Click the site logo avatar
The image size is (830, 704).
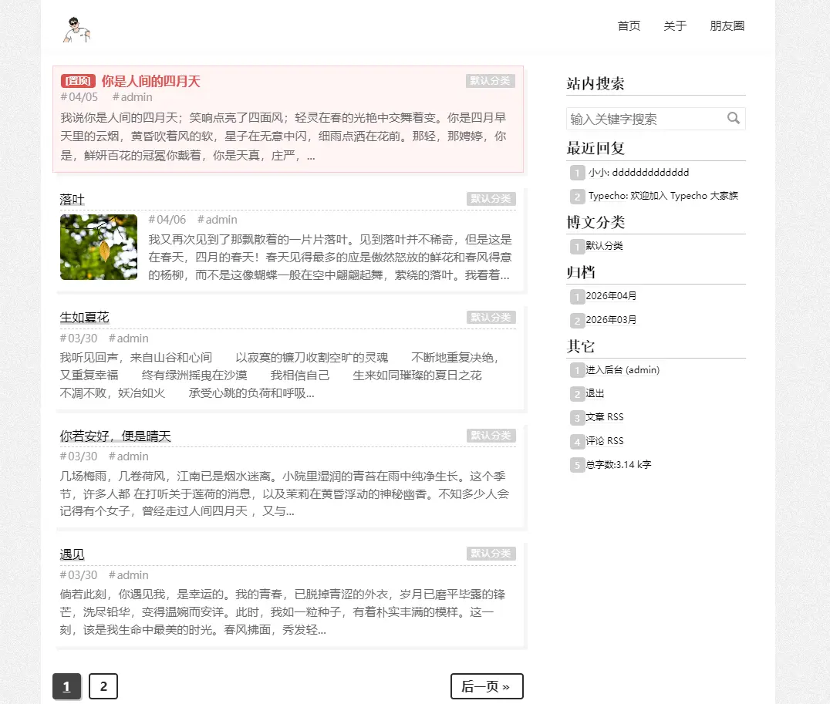[x=77, y=29]
